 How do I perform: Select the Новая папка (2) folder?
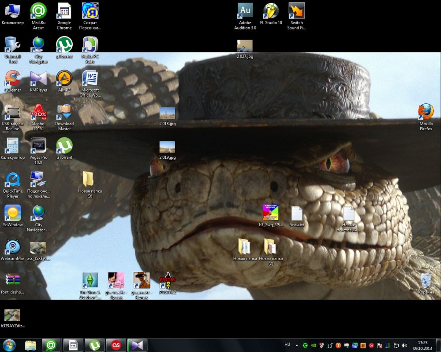tap(271, 252)
